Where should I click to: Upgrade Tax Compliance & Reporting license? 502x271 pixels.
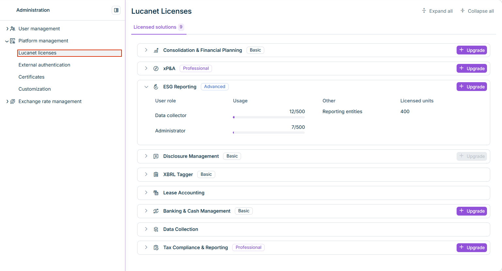coord(472,248)
